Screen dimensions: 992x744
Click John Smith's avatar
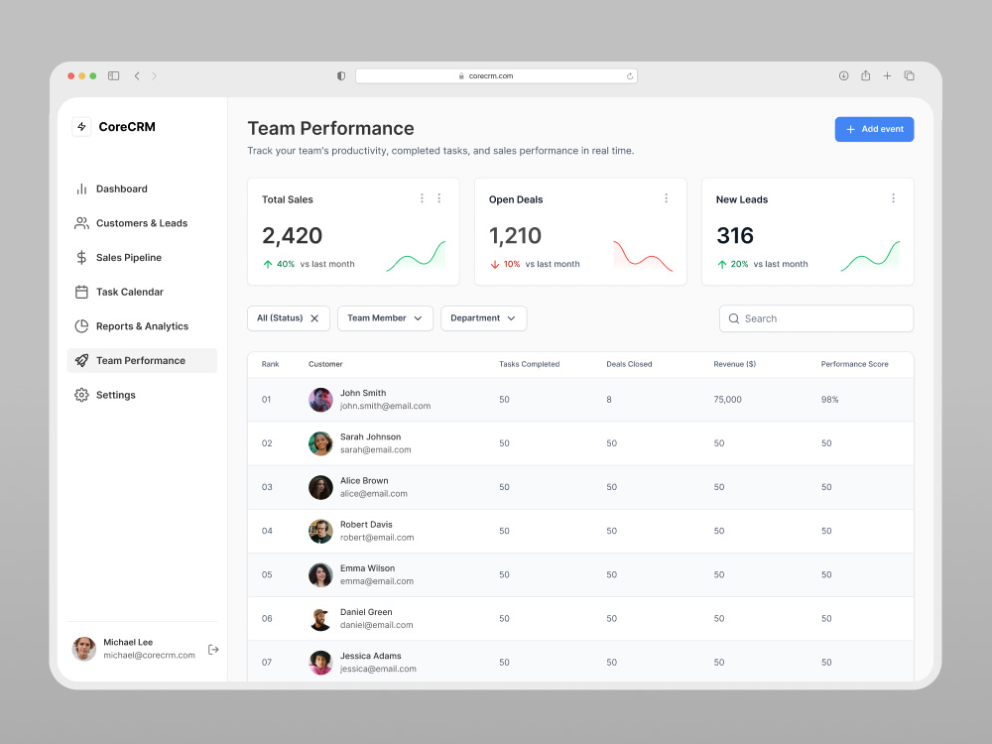[x=320, y=400]
